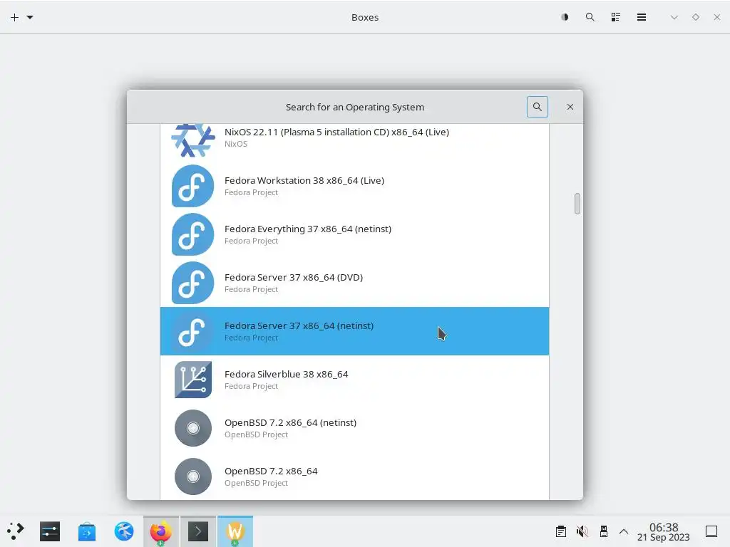The image size is (730, 547).
Task: Switch to the terminal in taskbar
Action: click(198, 531)
